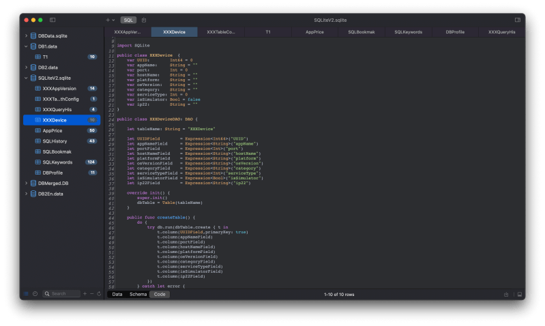The width and height of the screenshot is (545, 326).
Task: Click the XXXAppVersion table icon
Action: click(38, 88)
